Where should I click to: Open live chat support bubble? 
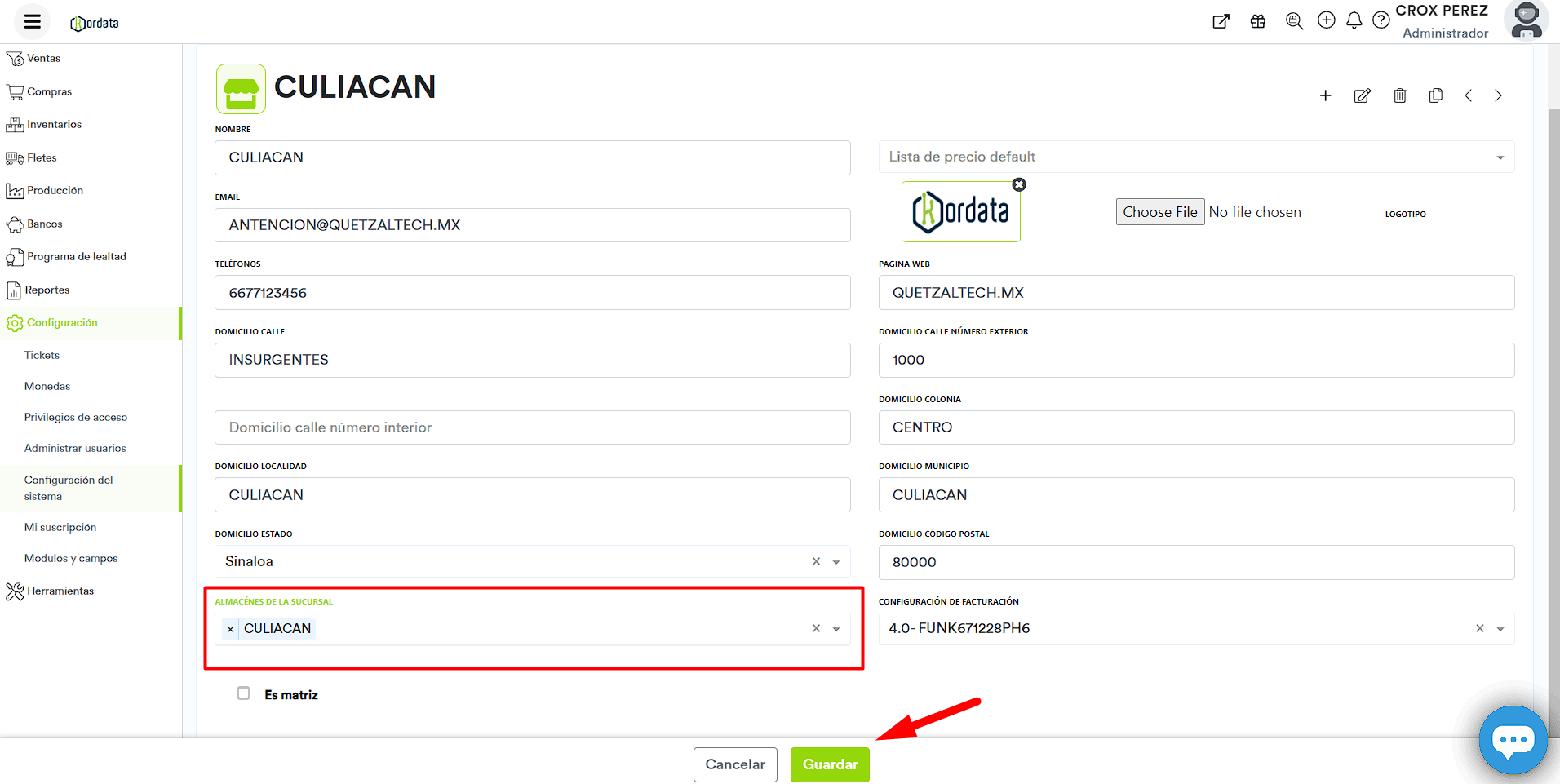[1513, 740]
